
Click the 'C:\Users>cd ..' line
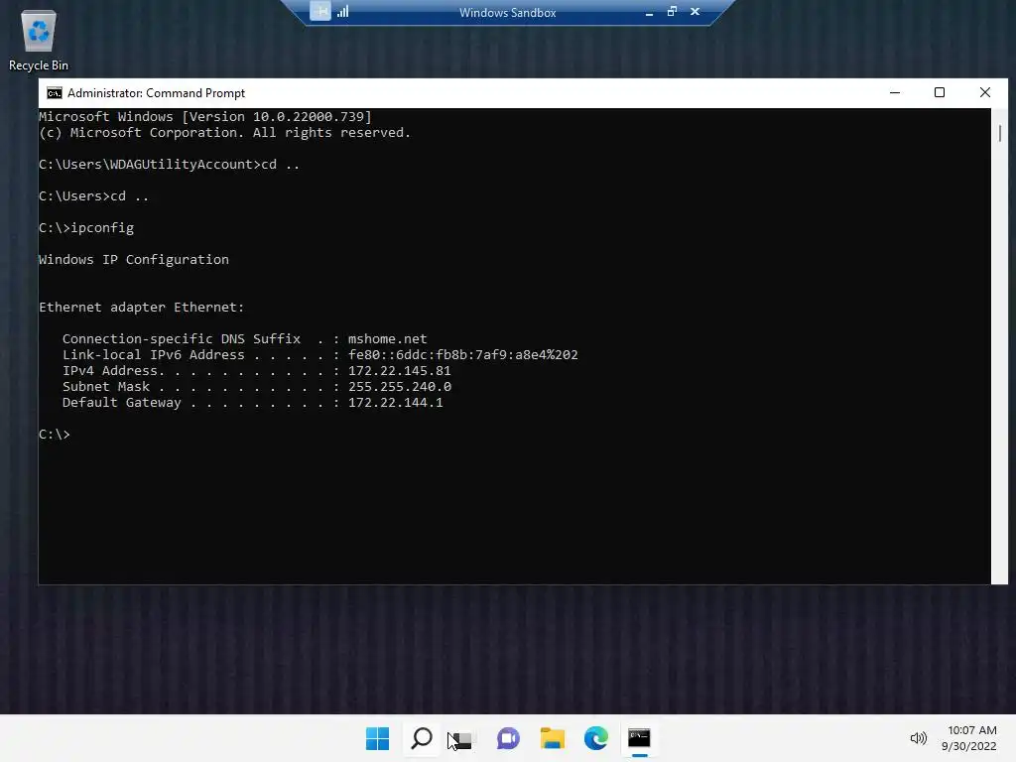[94, 196]
